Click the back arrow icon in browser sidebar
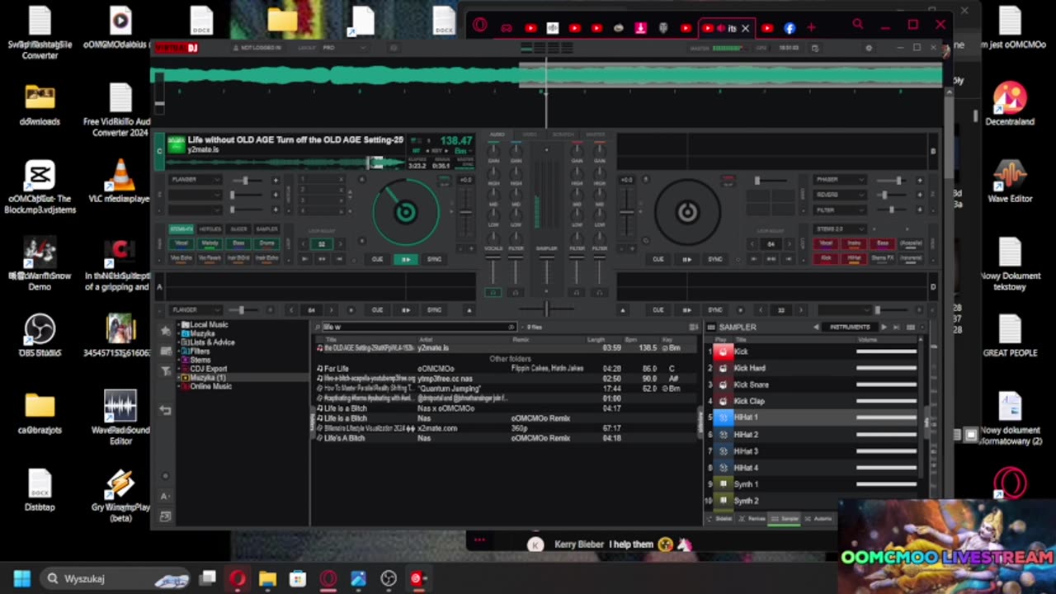Image resolution: width=1056 pixels, height=594 pixels. click(165, 410)
